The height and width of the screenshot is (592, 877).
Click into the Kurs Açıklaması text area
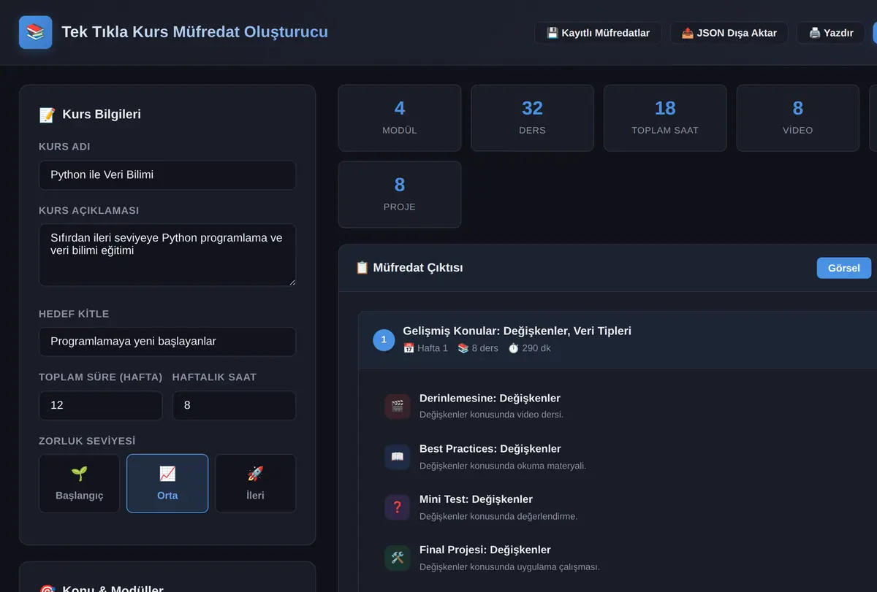(x=167, y=255)
